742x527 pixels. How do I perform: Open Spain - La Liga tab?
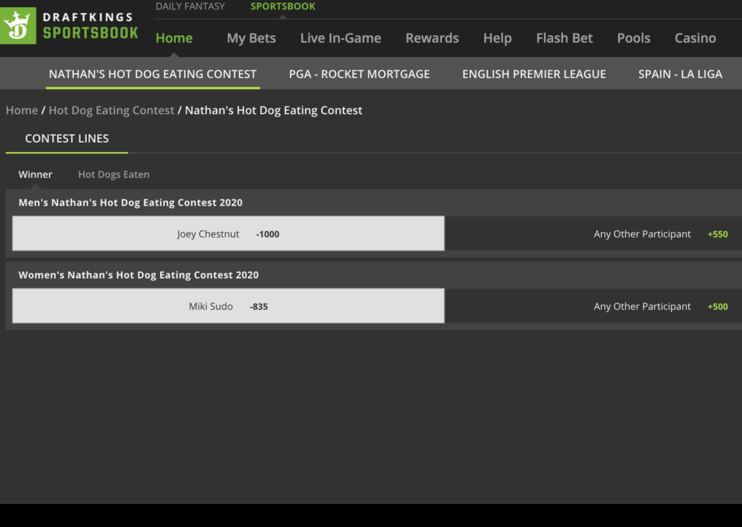(x=680, y=74)
